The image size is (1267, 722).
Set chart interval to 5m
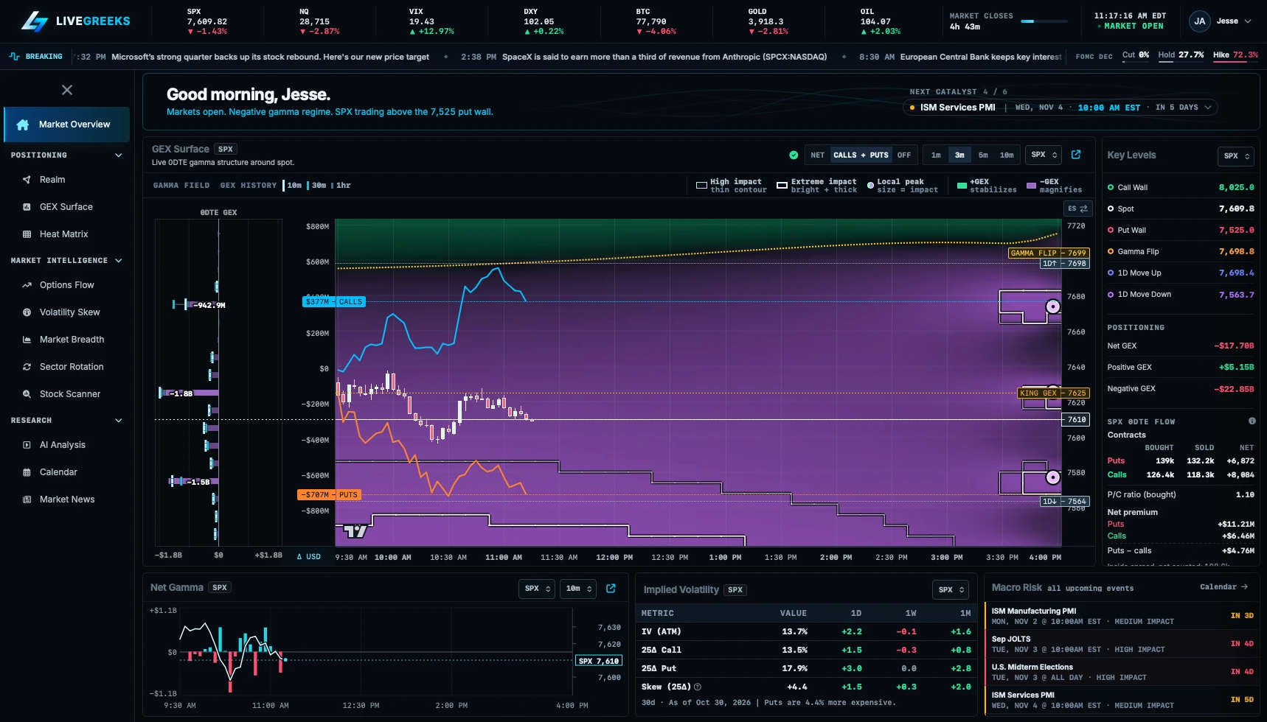pyautogui.click(x=983, y=155)
